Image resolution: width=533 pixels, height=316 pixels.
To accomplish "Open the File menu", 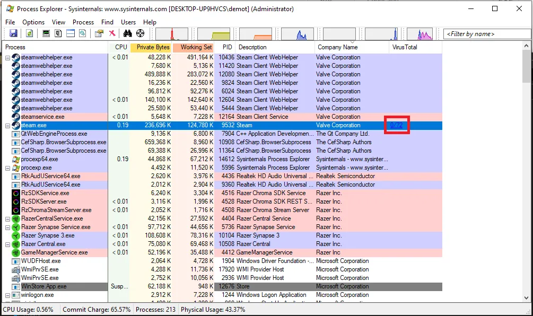I will click(x=10, y=22).
